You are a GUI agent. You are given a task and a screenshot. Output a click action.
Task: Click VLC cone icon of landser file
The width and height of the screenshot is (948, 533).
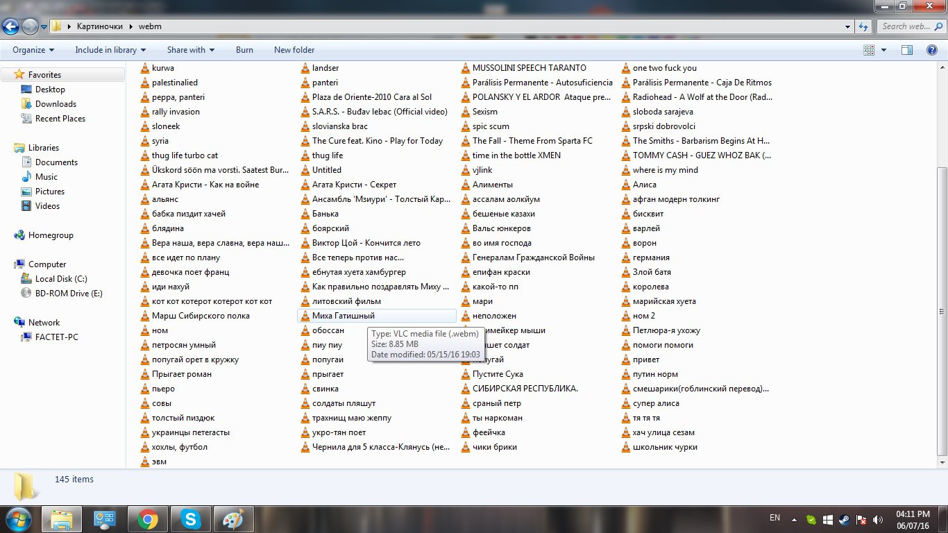tap(305, 68)
